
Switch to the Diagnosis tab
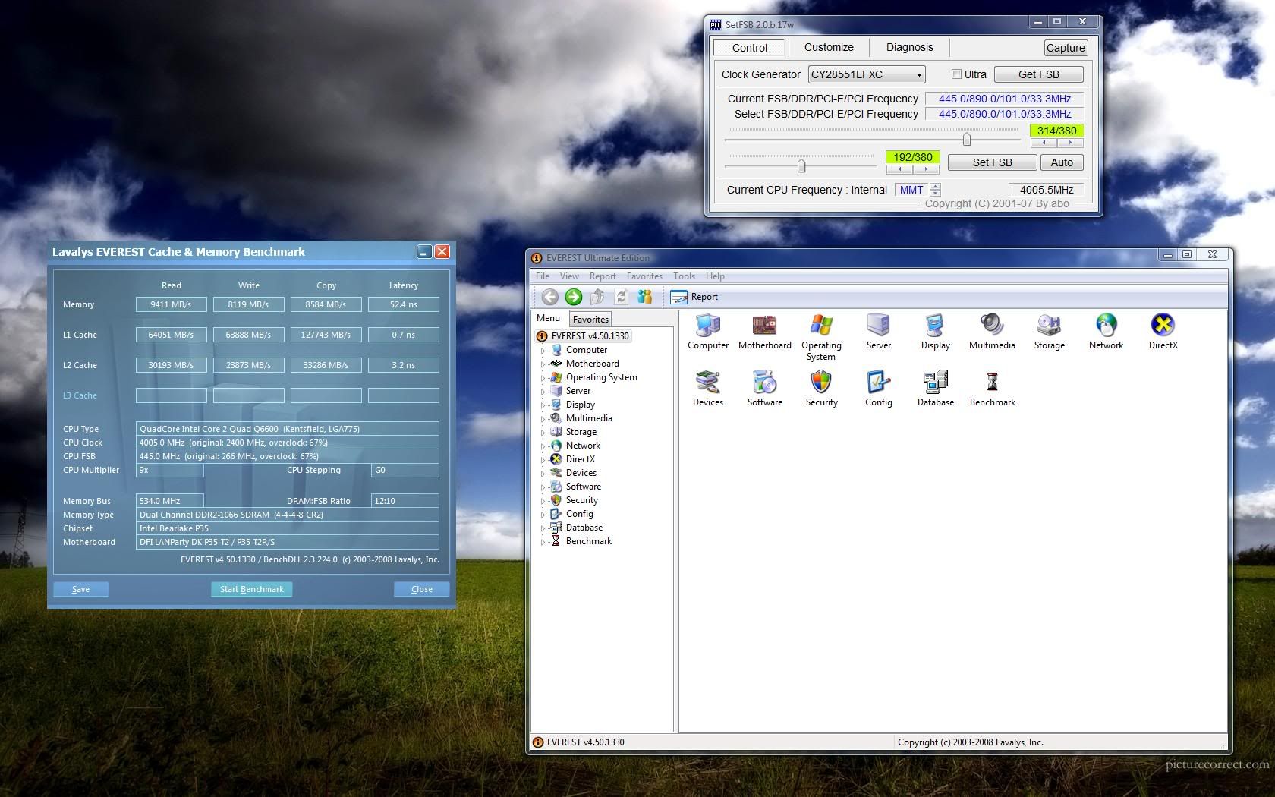click(x=909, y=47)
